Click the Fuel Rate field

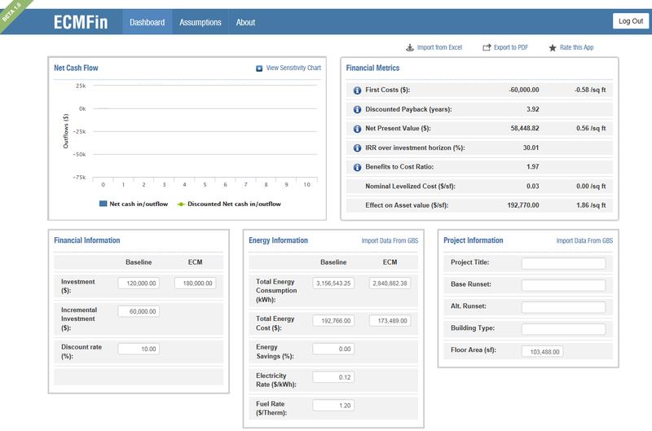pyautogui.click(x=333, y=405)
